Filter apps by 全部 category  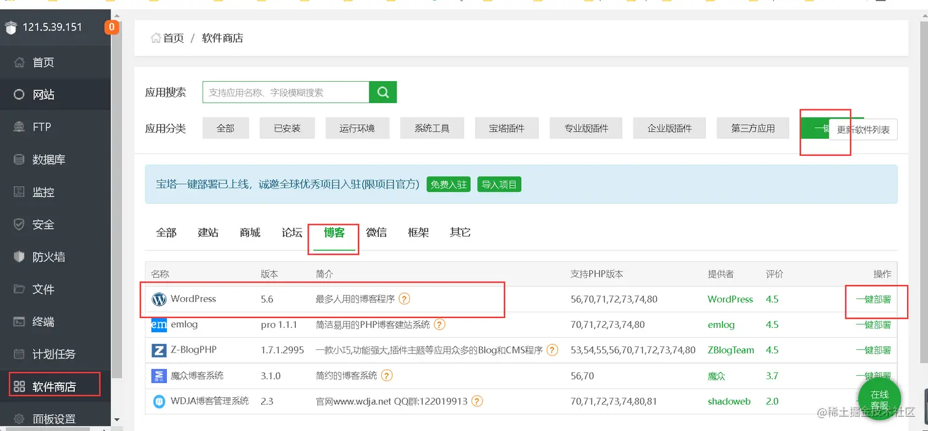coord(225,128)
